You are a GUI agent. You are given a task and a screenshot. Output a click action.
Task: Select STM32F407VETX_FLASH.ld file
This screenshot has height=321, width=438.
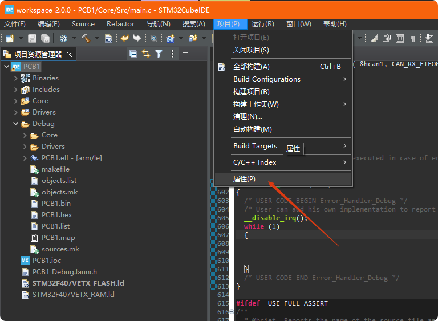(x=78, y=283)
